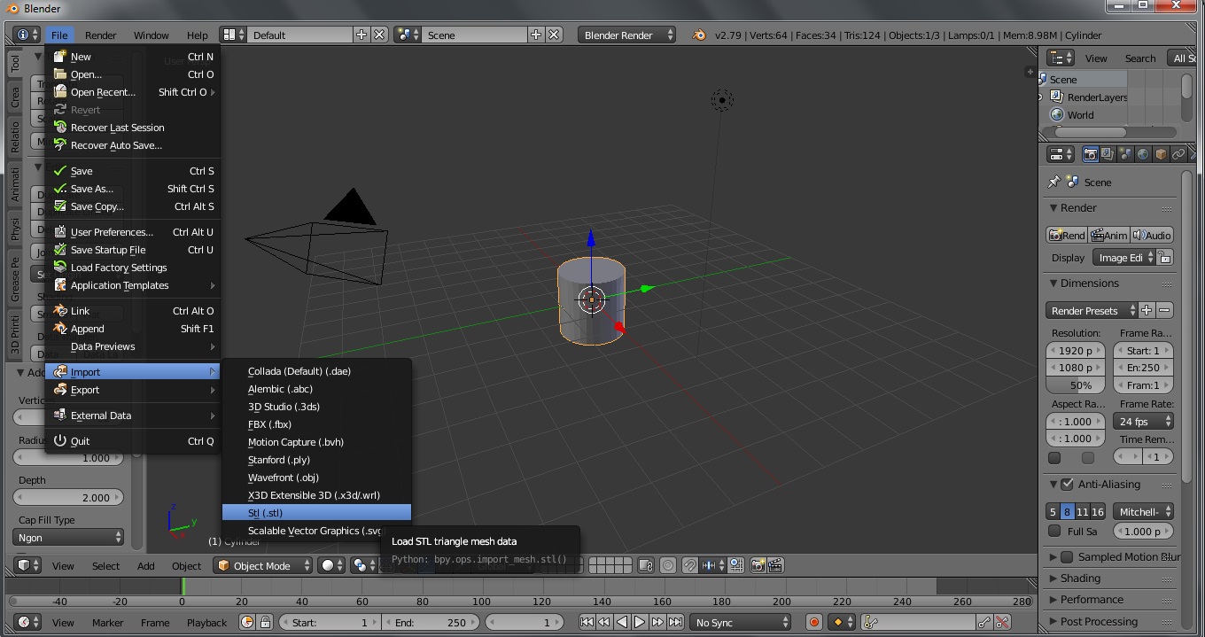This screenshot has width=1205, height=637.
Task: Add a new screen layout
Action: point(361,35)
